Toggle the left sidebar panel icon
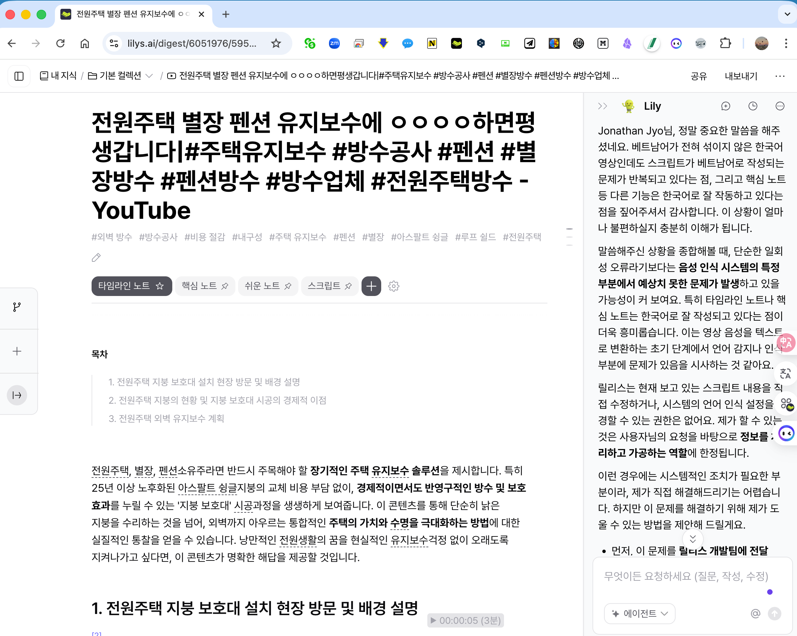 click(19, 76)
